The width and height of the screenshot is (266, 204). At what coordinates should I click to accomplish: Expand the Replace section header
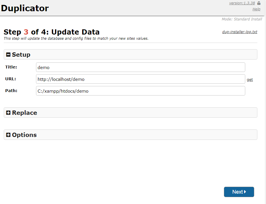tap(131, 113)
